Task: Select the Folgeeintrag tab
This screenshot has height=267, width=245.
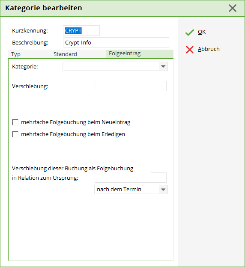Action: coord(125,53)
